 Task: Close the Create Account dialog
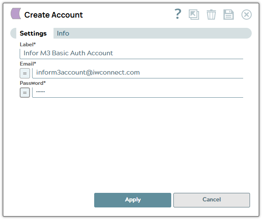click(247, 15)
